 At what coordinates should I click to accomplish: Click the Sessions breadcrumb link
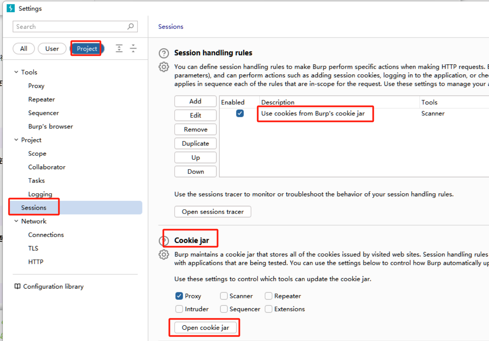tap(171, 26)
